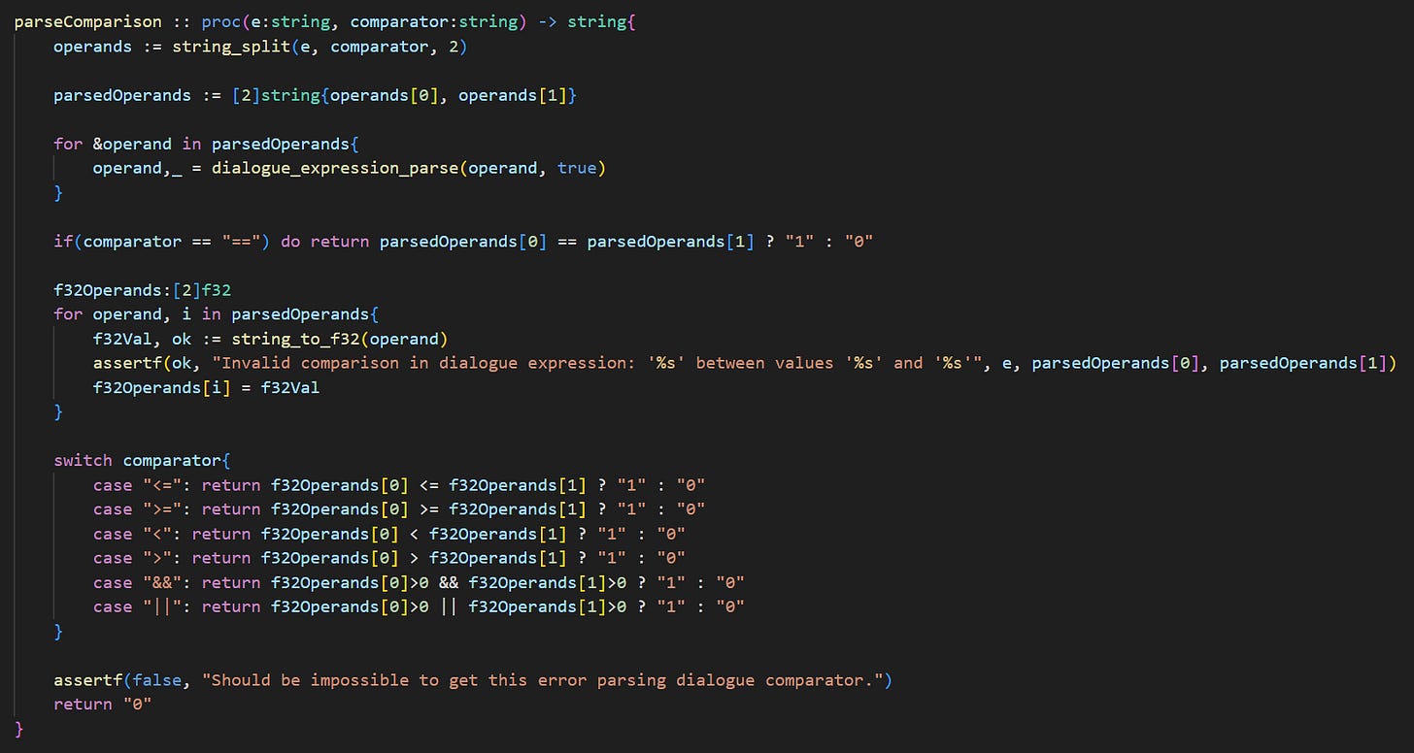Viewport: 1414px width, 753px height.
Task: Click the f32Operands:[2]f32 declaration
Action: (x=142, y=289)
